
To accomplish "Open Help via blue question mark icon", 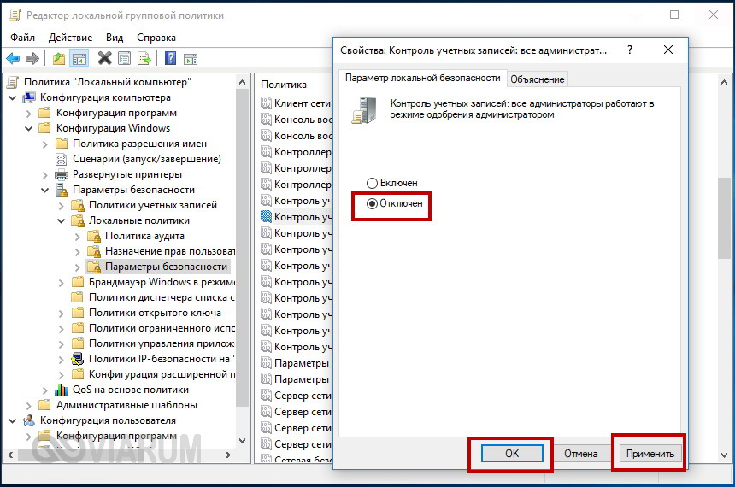I will point(170,58).
